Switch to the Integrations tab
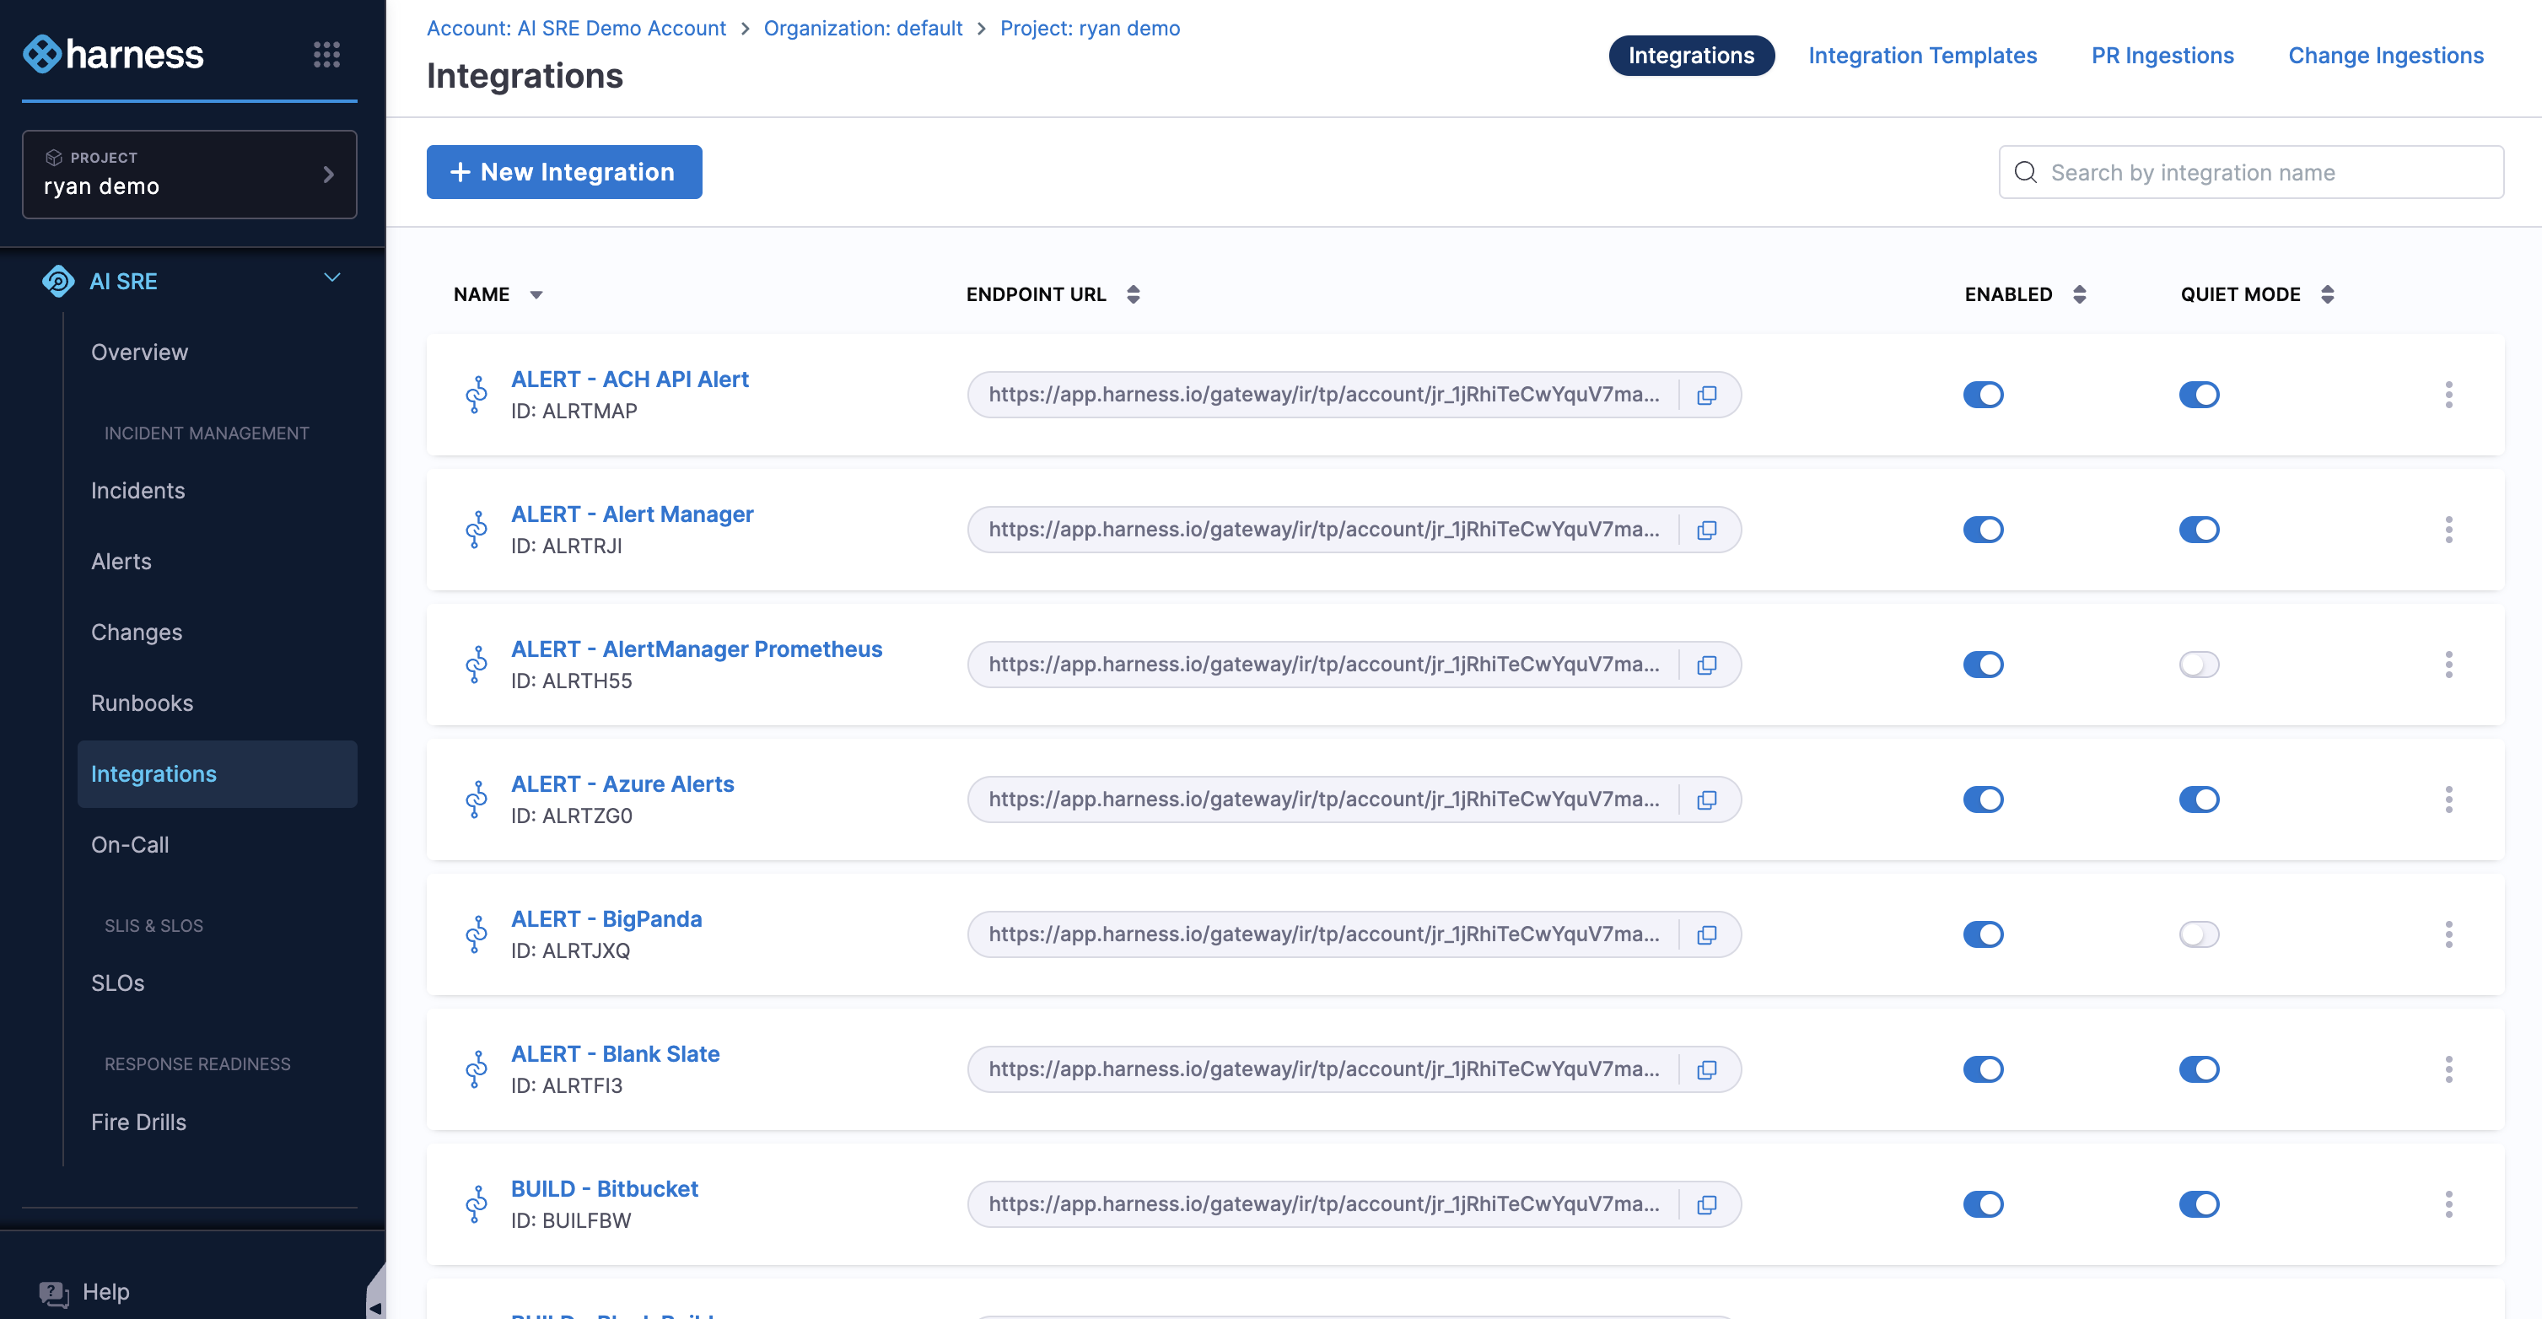This screenshot has width=2542, height=1319. (x=1690, y=56)
